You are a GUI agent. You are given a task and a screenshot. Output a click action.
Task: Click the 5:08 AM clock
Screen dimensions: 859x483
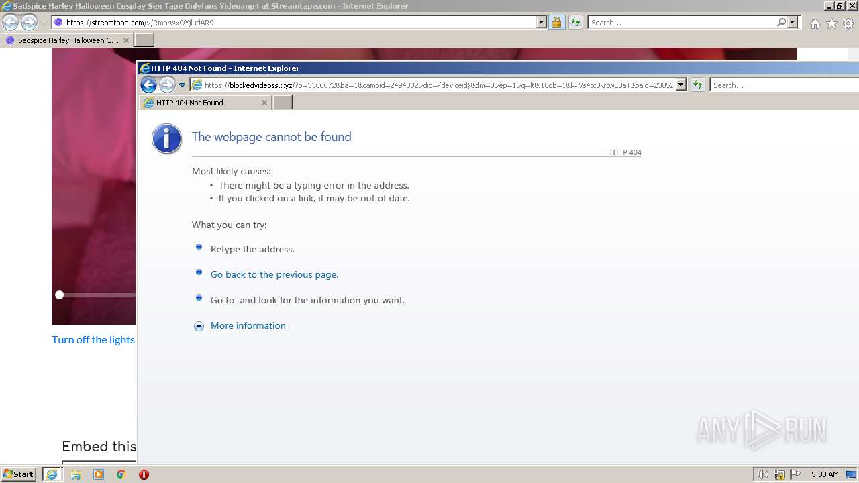825,474
